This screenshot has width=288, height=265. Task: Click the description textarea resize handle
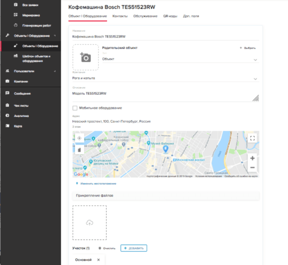(x=256, y=98)
